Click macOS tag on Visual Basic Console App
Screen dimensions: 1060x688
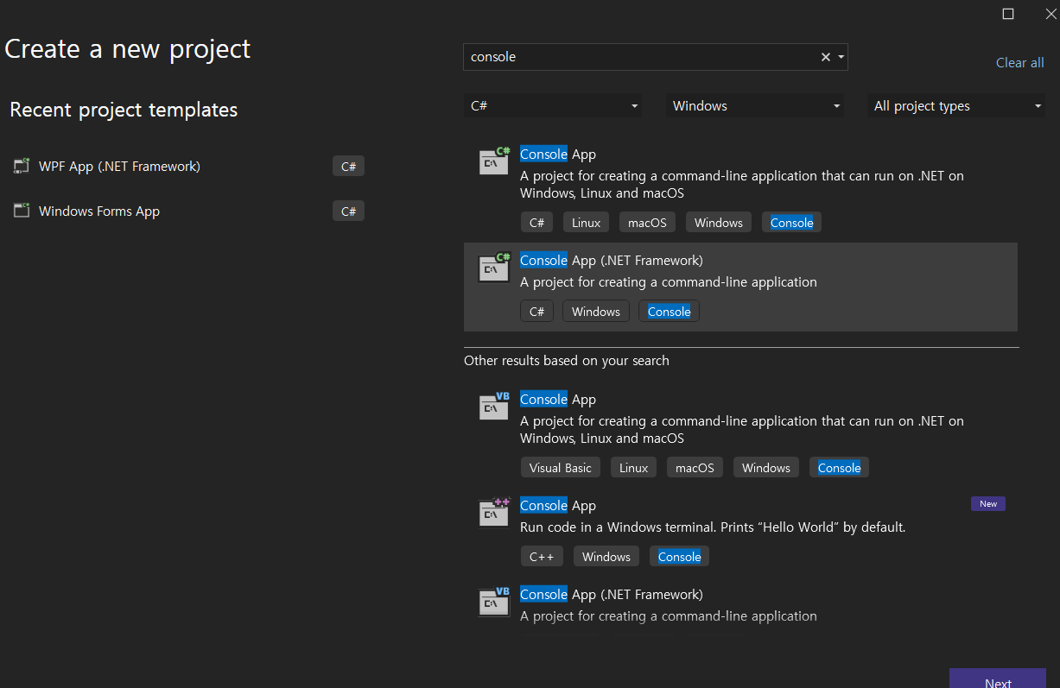tap(695, 467)
